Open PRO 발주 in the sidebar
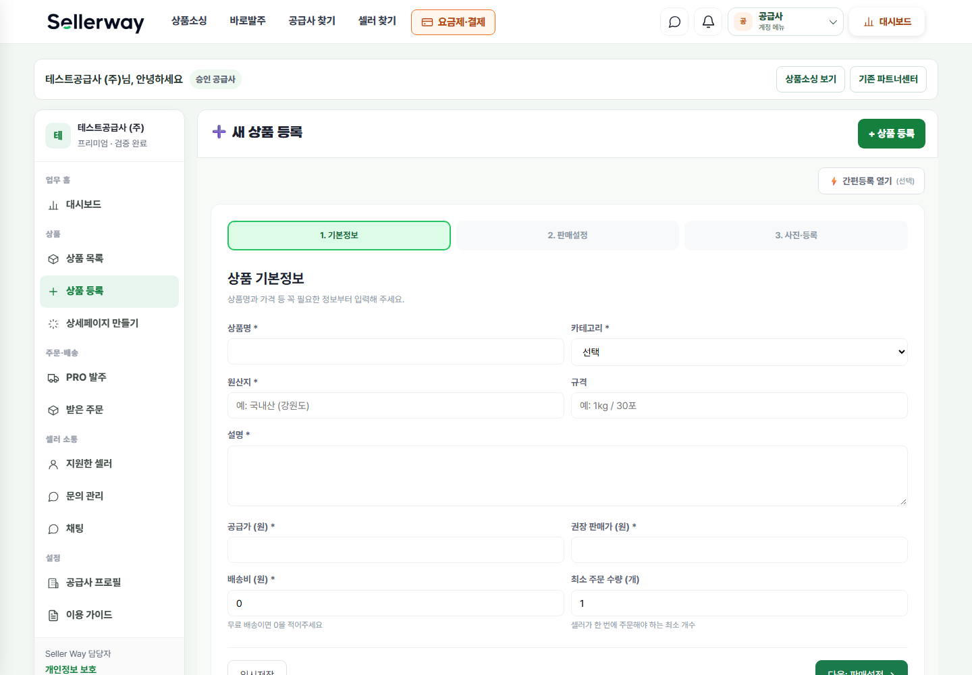 coord(109,377)
